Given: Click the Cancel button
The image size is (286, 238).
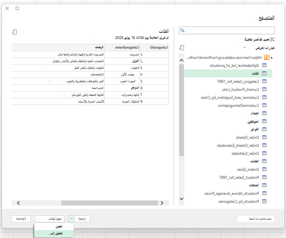Looking at the screenshot, I should click(x=21, y=219).
